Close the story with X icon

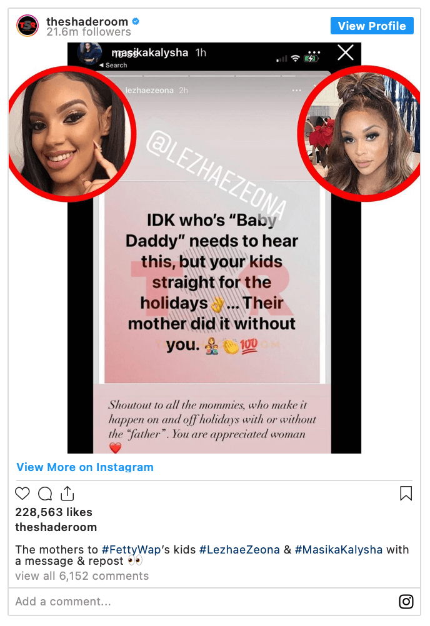[x=346, y=52]
